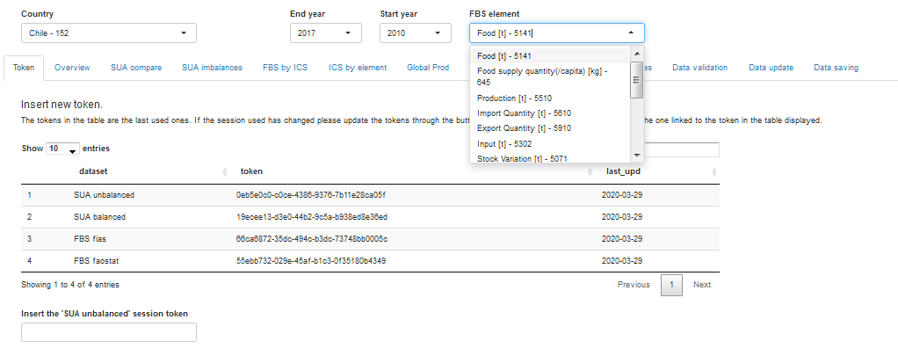Select Import Quantity [t] - 5610 option
Screen dimensions: 898x356
coord(524,113)
